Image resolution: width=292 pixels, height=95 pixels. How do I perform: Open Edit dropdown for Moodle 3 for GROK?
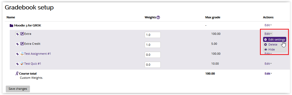click(x=268, y=25)
